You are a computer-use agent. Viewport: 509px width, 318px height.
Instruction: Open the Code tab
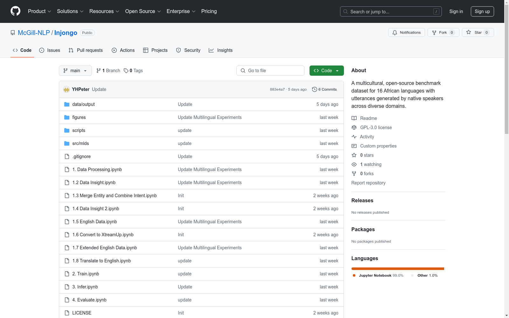(x=22, y=50)
